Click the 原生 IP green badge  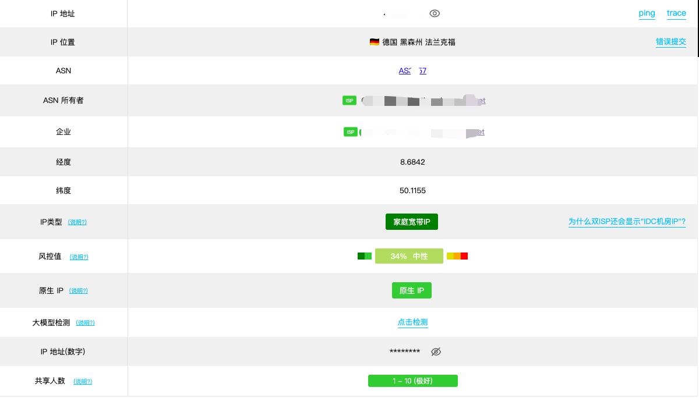point(412,290)
